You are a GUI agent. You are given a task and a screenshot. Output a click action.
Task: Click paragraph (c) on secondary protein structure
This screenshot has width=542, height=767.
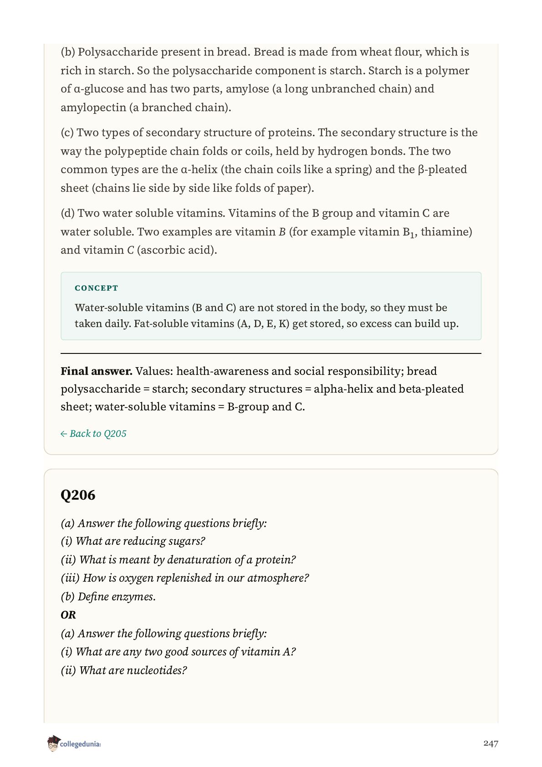click(x=269, y=160)
